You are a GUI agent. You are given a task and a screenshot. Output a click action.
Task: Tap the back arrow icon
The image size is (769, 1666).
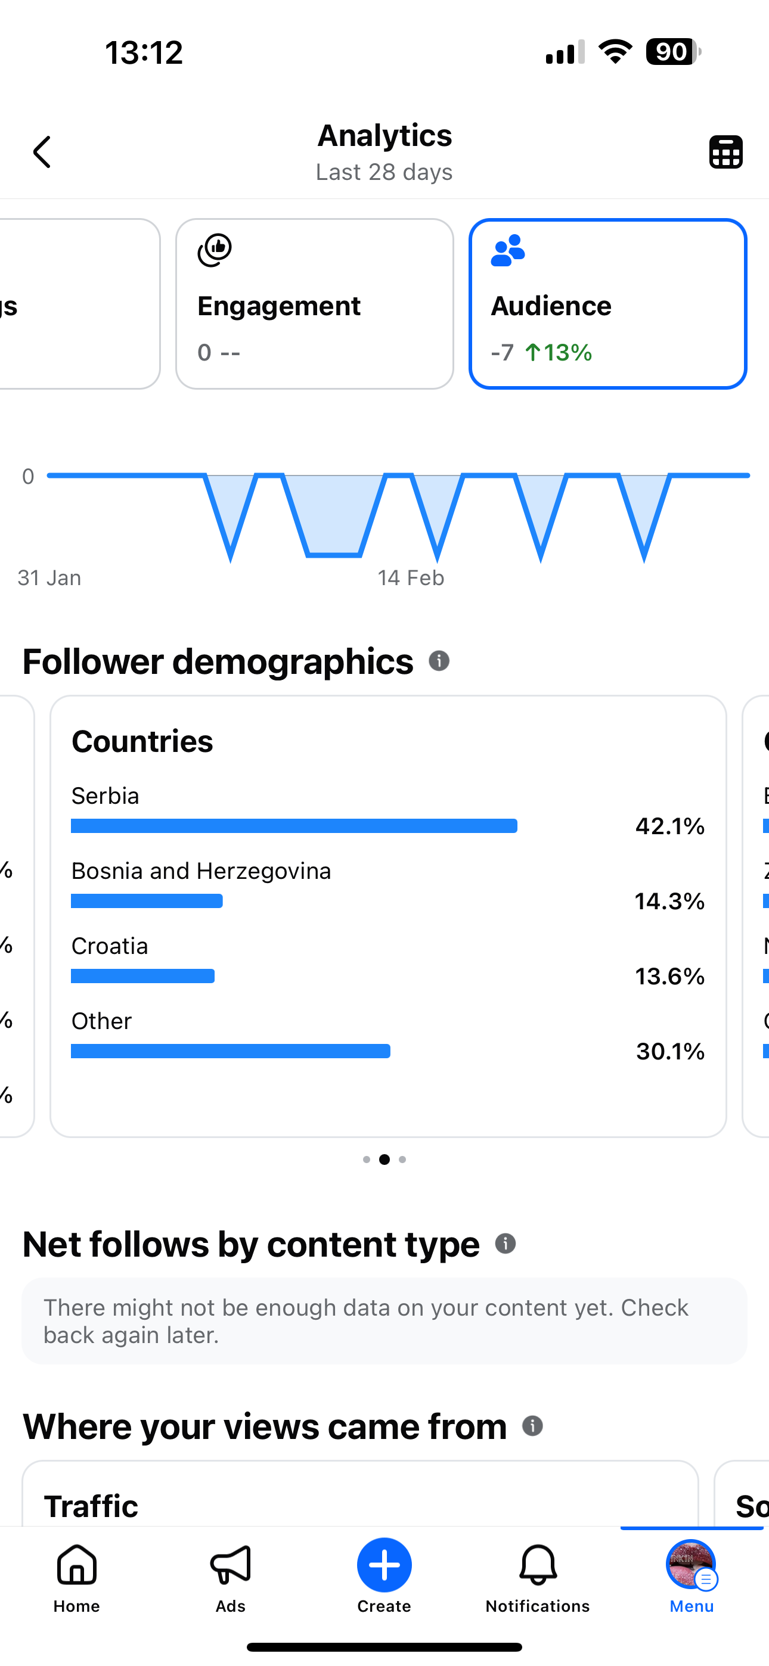pyautogui.click(x=42, y=152)
